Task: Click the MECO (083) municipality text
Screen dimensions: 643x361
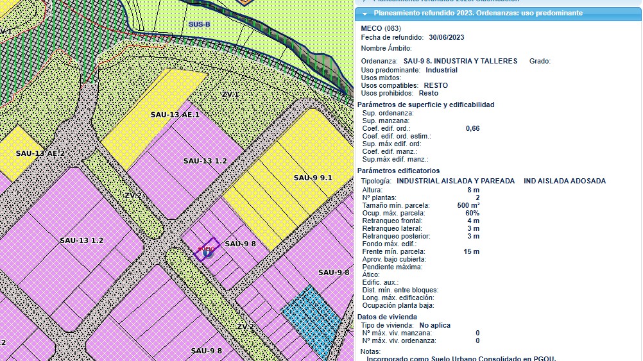Action: pos(381,29)
